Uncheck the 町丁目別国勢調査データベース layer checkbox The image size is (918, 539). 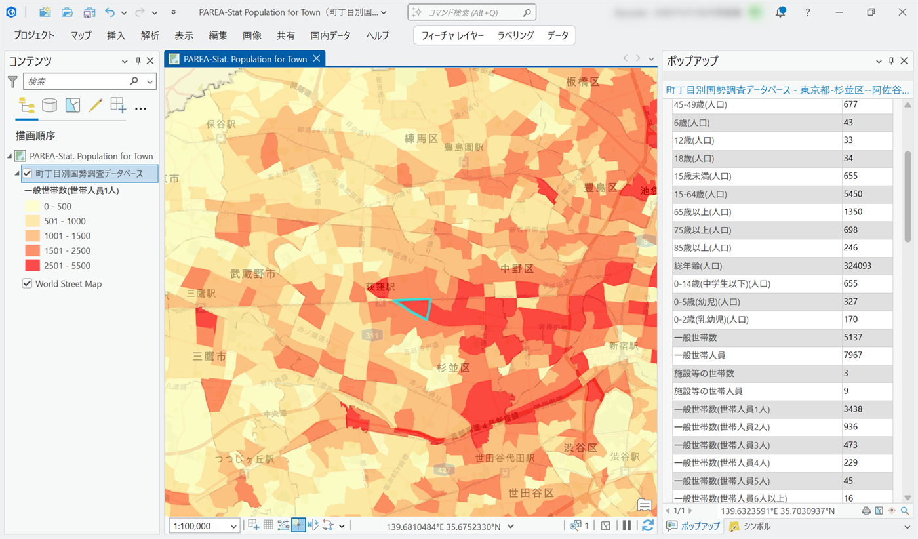point(28,174)
